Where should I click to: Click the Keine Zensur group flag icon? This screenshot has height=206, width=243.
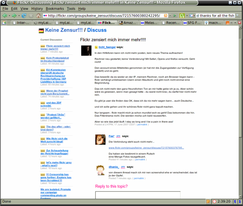point(41,31)
